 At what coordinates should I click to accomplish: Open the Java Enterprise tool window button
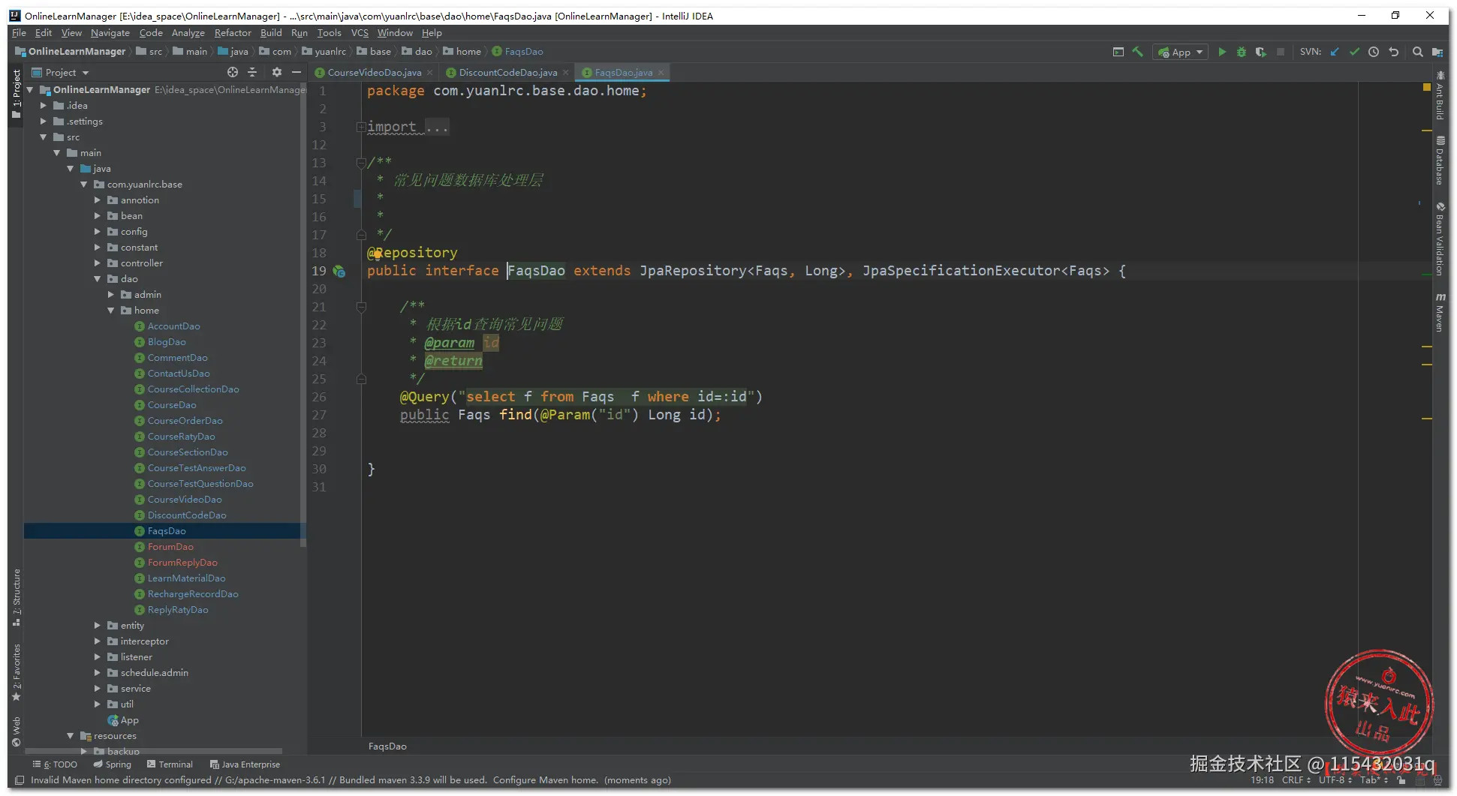[245, 764]
